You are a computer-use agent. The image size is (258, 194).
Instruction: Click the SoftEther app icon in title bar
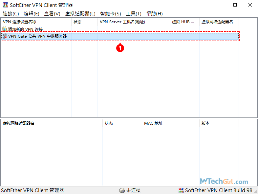click(x=6, y=5)
